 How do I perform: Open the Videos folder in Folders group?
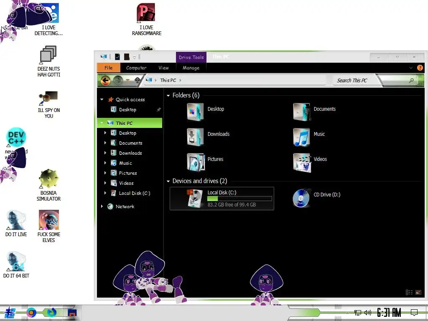tap(310, 162)
